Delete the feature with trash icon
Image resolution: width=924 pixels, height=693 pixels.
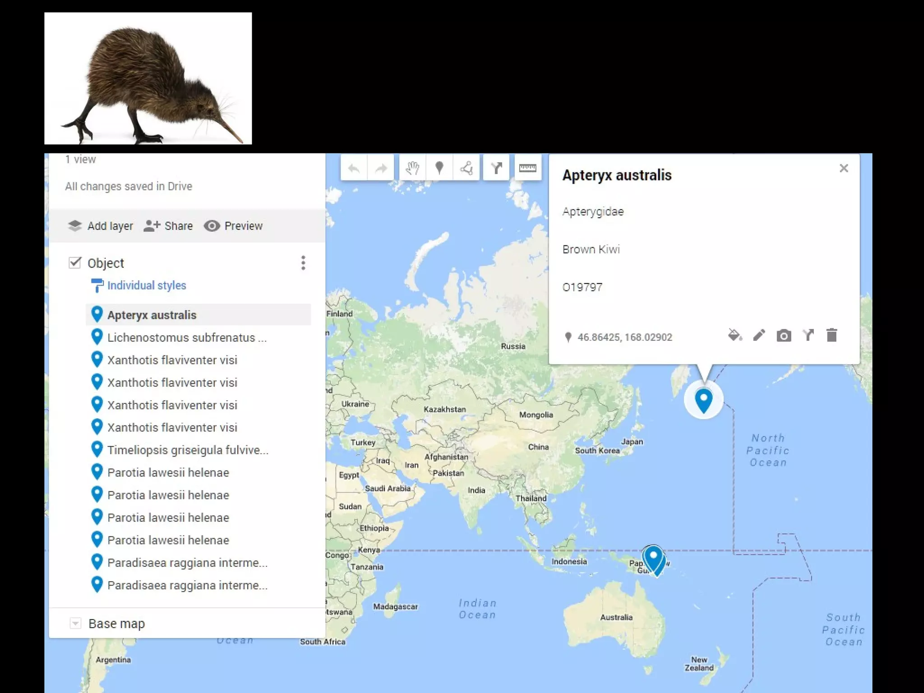[x=832, y=335]
